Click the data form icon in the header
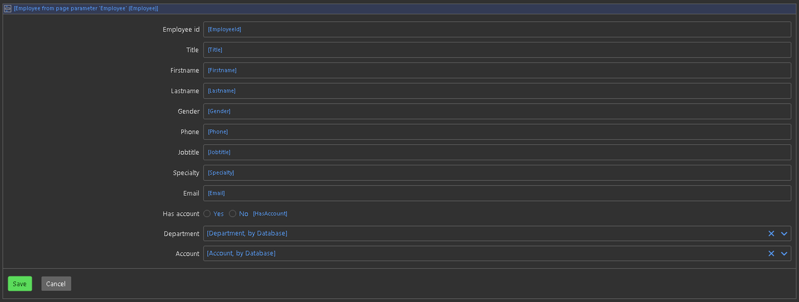 point(7,9)
